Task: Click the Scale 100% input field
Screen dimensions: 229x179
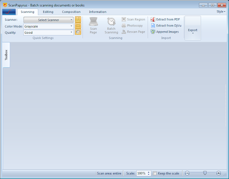Action: [142, 173]
